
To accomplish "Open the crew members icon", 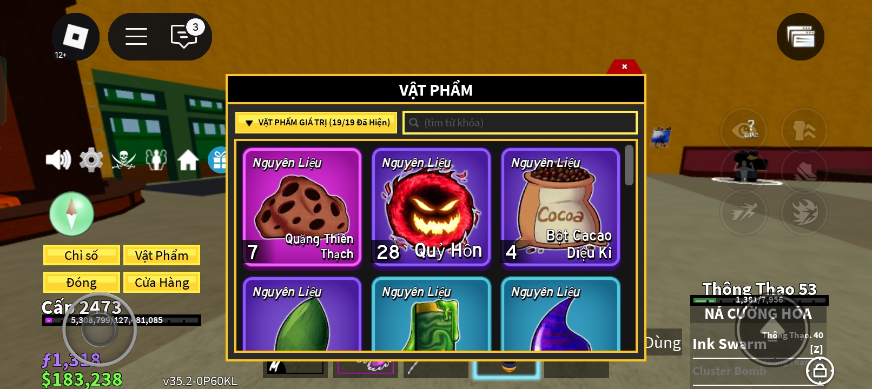I will 156,160.
